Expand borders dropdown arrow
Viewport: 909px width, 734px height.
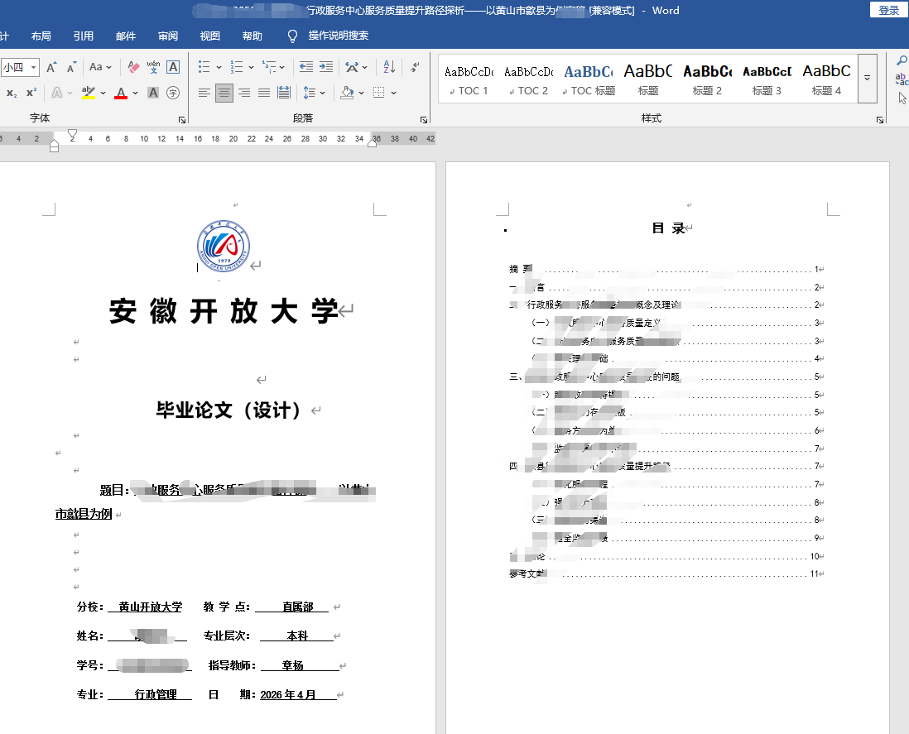pos(393,93)
